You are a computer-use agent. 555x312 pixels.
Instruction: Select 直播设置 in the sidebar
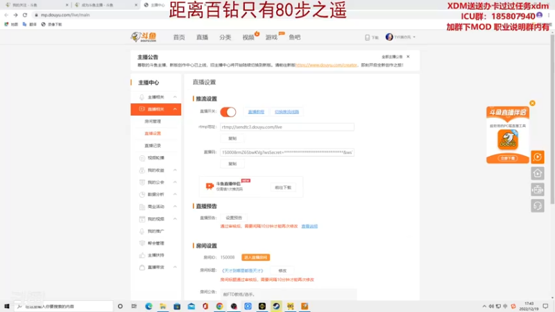(x=153, y=133)
